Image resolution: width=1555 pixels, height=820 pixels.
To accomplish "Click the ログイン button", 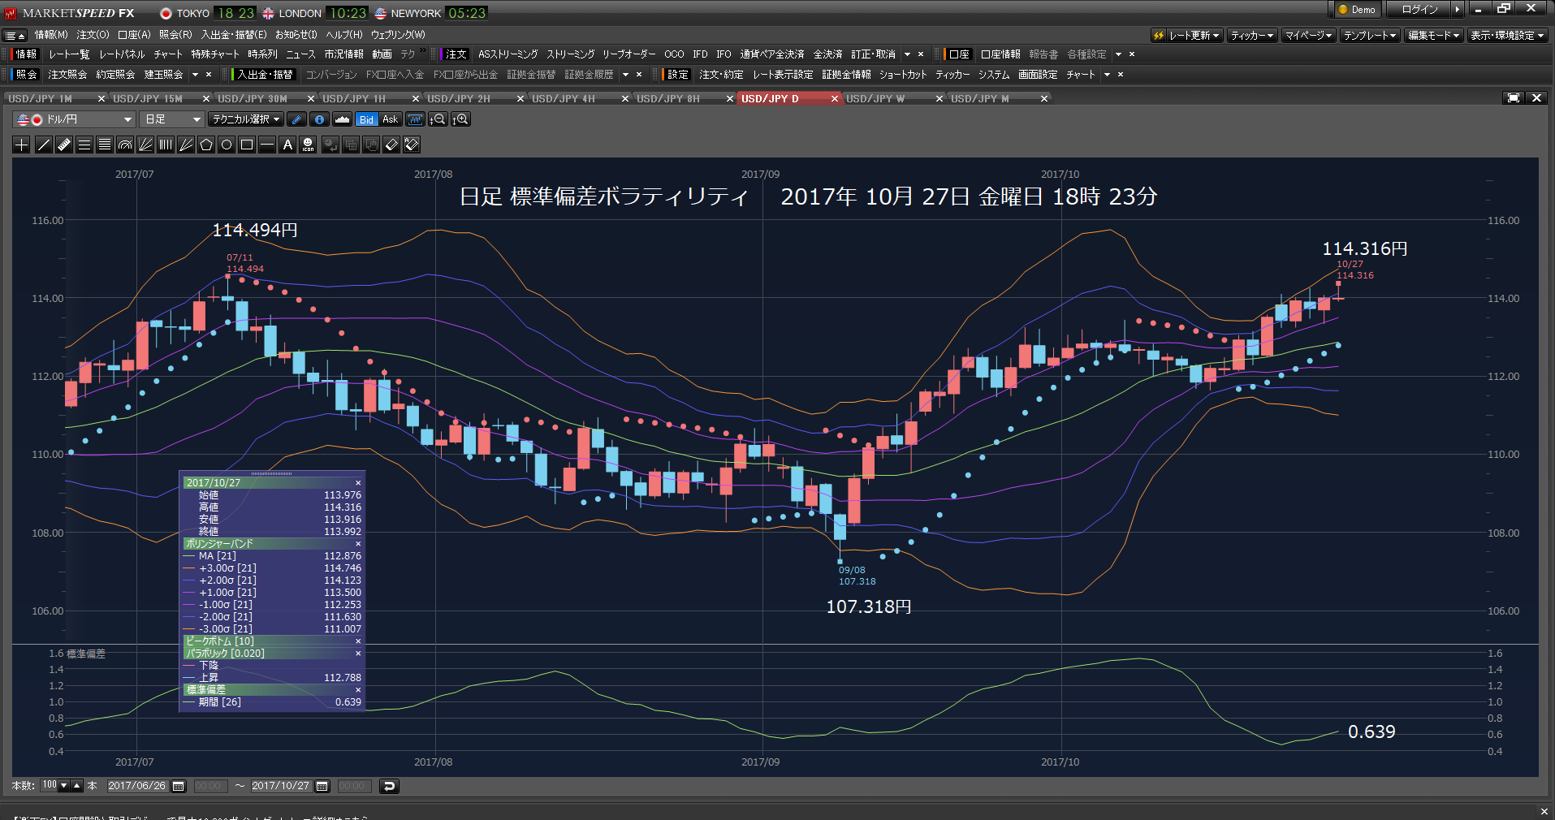I will pyautogui.click(x=1419, y=10).
